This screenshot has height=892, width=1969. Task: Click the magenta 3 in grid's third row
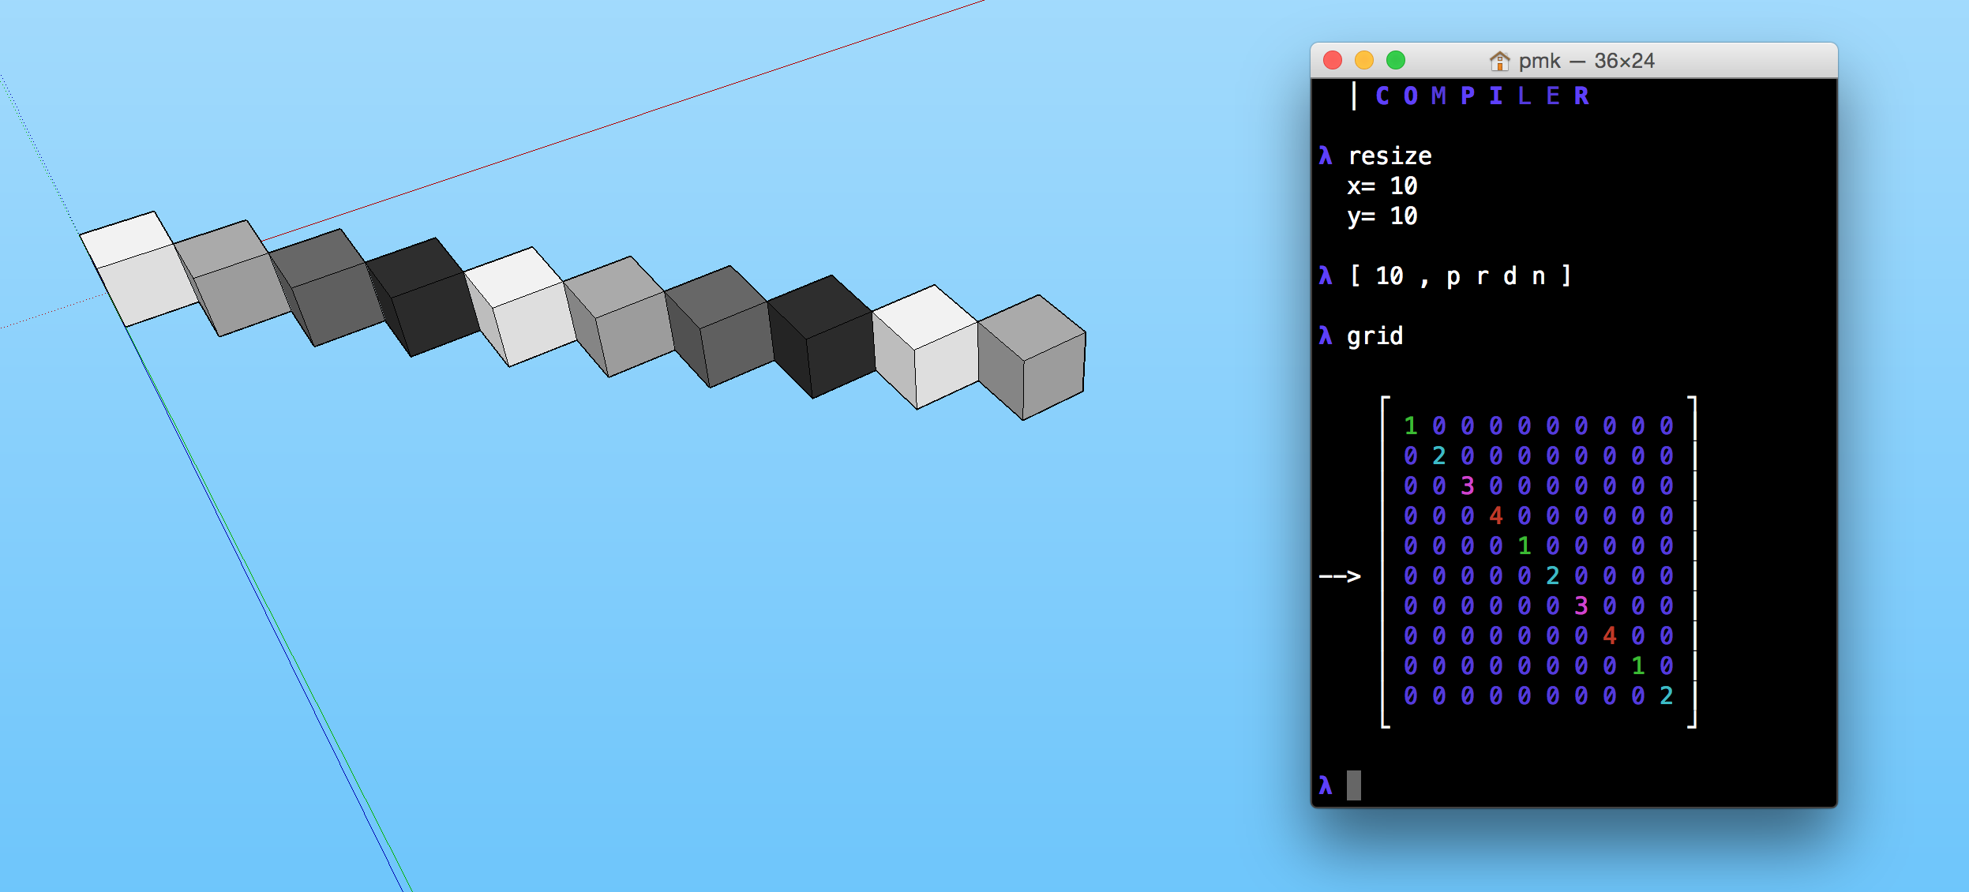(1468, 486)
